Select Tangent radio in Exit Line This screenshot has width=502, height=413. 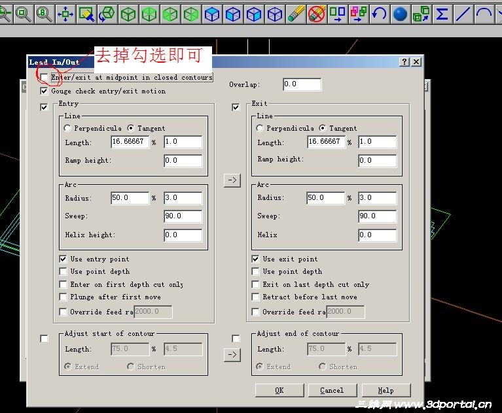(x=323, y=128)
